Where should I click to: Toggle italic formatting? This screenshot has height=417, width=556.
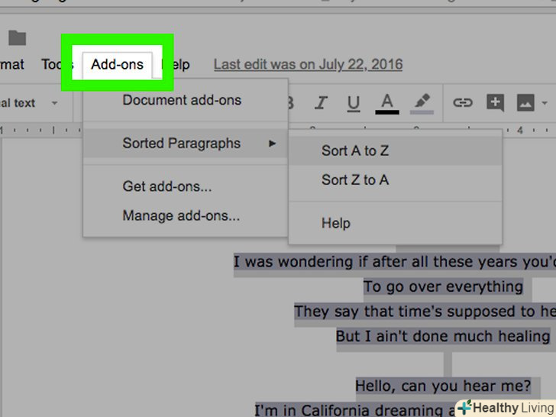321,103
